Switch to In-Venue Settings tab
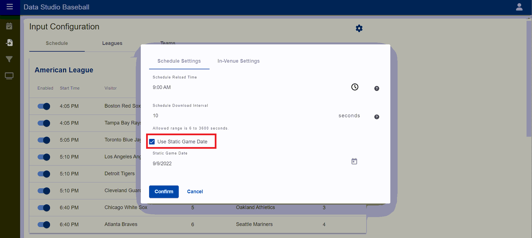 pos(238,61)
